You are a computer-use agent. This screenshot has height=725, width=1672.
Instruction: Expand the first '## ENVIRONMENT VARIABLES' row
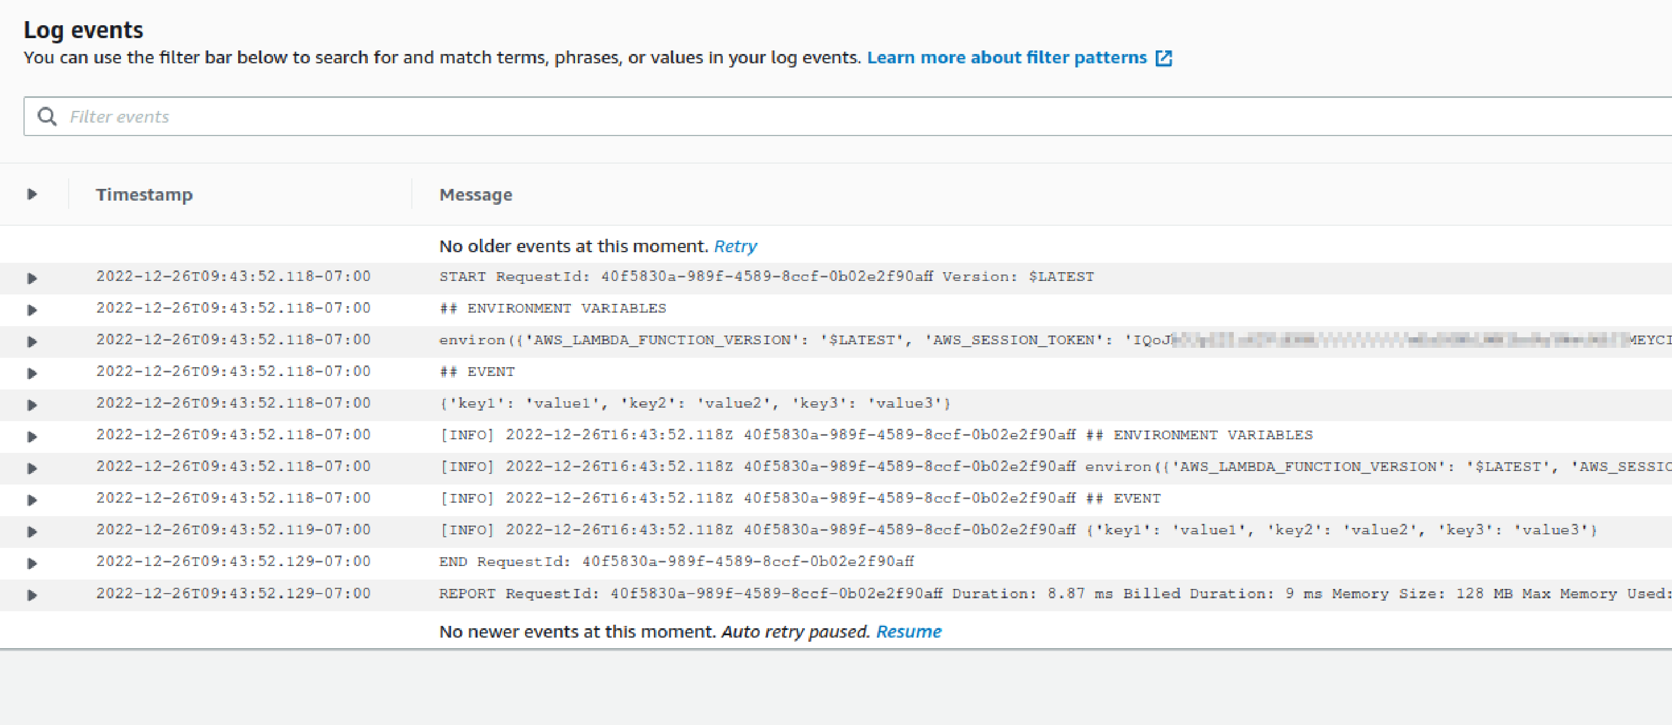[x=32, y=310]
